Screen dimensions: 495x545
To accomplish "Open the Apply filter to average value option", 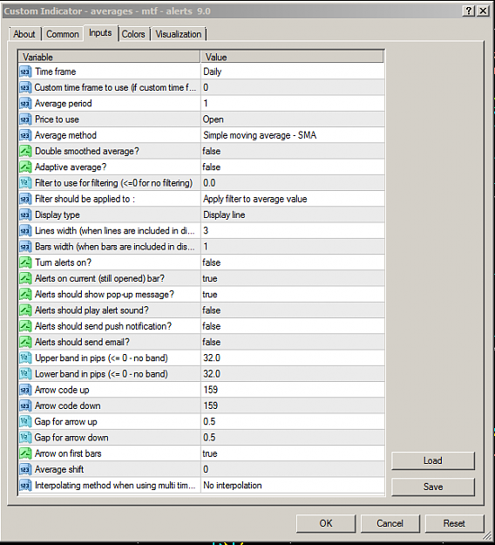I will click(293, 199).
